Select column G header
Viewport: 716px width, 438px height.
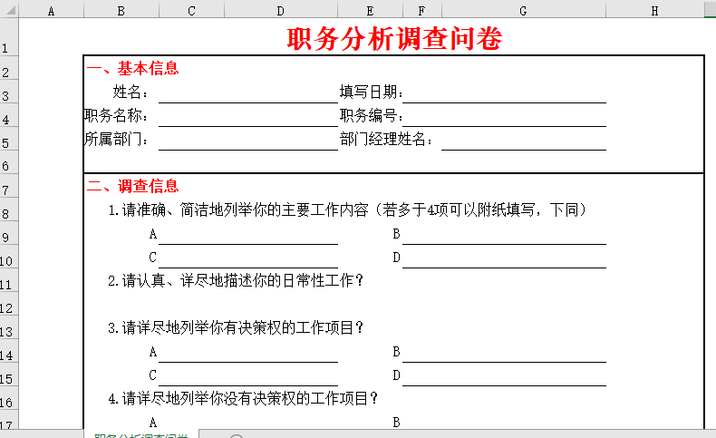click(523, 10)
